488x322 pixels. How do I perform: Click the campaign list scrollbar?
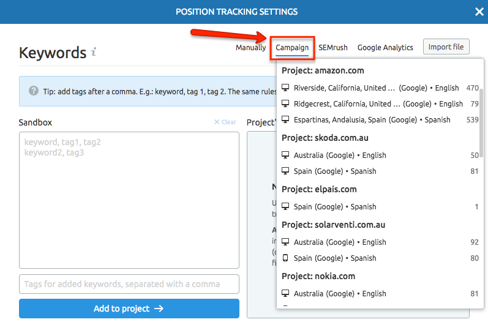click(481, 123)
